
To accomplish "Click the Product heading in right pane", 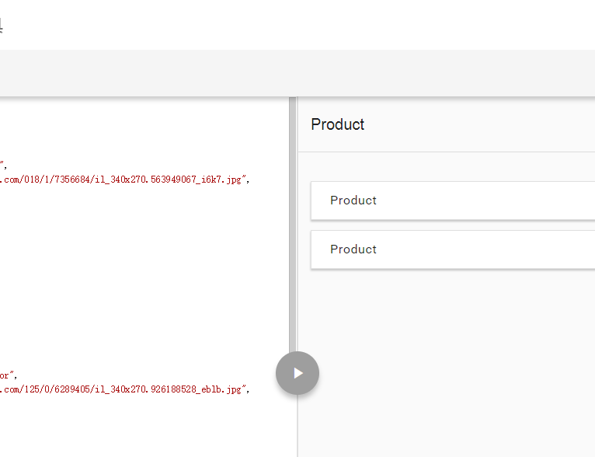I will (338, 124).
